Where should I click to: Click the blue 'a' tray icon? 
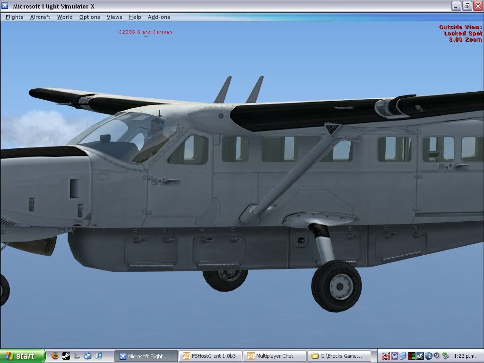click(428, 356)
